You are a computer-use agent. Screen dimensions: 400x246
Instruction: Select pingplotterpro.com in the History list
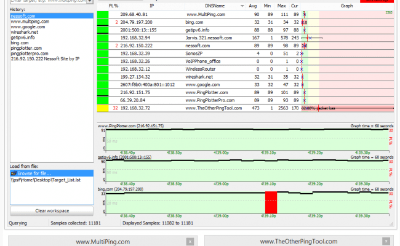pyautogui.click(x=30, y=54)
